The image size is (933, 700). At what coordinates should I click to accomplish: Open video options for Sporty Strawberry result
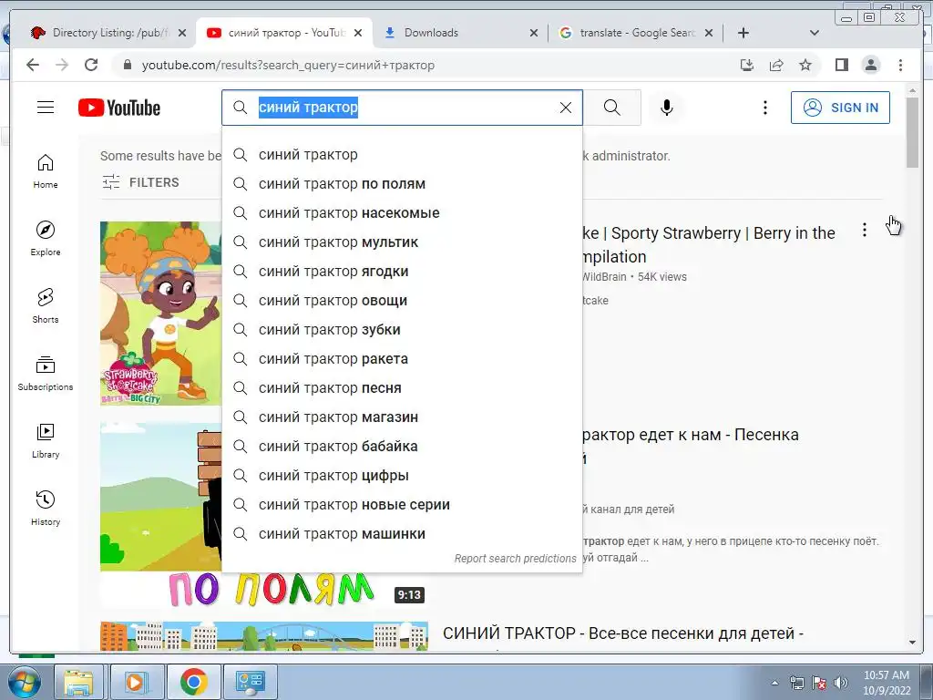[865, 230]
